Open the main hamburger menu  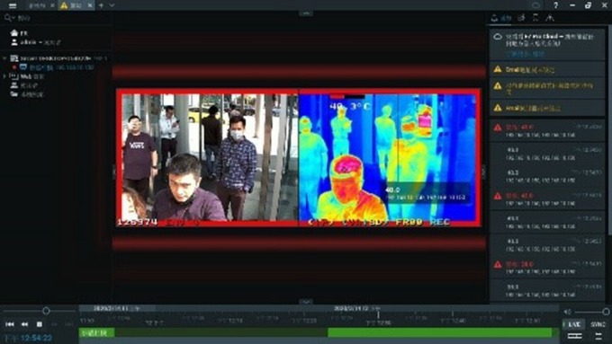(x=13, y=5)
